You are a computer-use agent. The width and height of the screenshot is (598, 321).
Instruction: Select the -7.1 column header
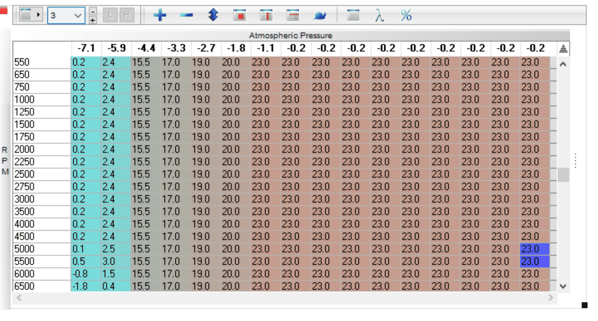coord(86,48)
